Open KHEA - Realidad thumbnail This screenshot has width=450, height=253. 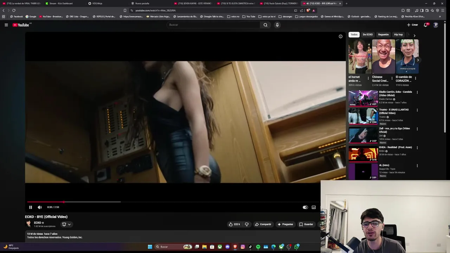tap(363, 154)
